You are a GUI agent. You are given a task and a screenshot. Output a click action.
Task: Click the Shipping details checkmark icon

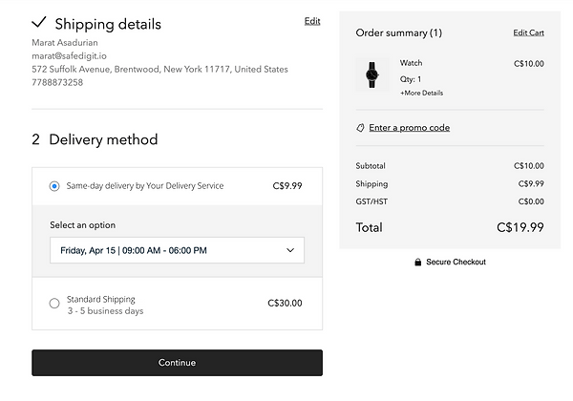pos(39,22)
